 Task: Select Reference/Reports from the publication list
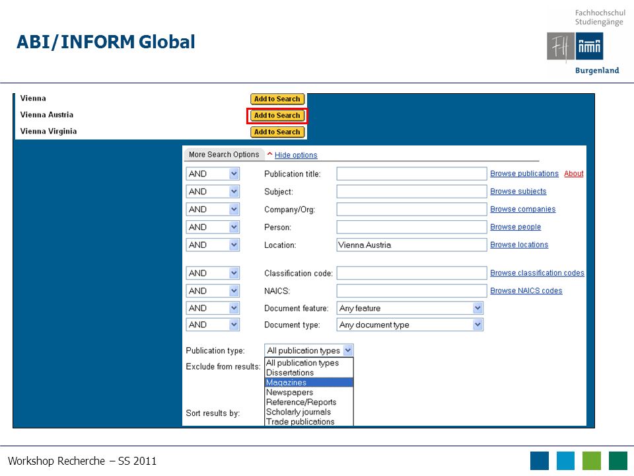click(309, 402)
